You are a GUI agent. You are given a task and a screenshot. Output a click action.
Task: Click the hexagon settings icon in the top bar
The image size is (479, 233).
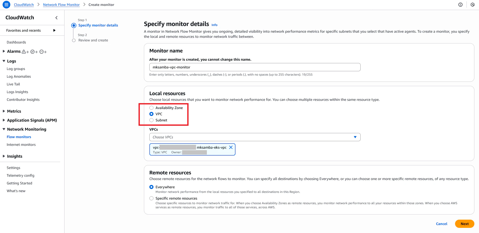click(473, 5)
